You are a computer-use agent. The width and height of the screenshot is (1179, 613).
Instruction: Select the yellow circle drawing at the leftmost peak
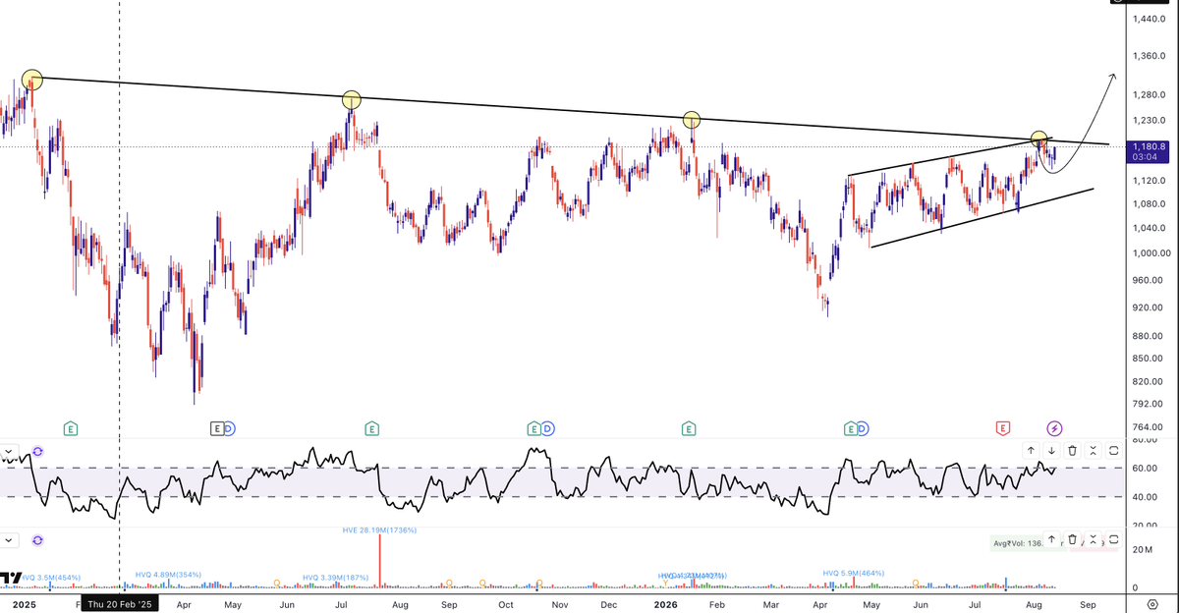[31, 79]
